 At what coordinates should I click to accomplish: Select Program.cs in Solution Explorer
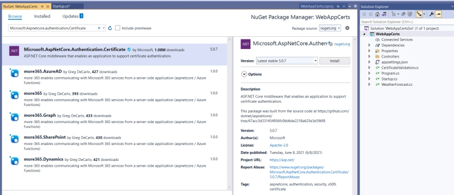point(390,74)
